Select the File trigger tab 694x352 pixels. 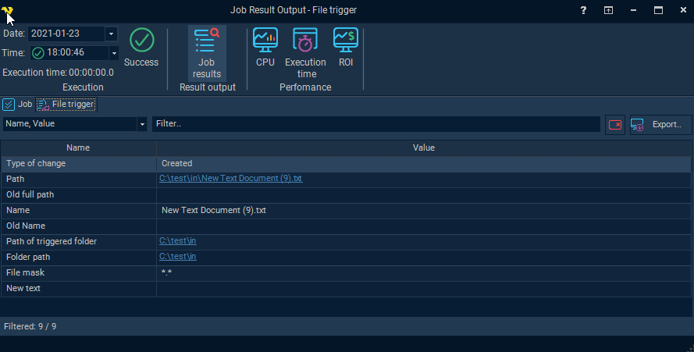[x=66, y=104]
